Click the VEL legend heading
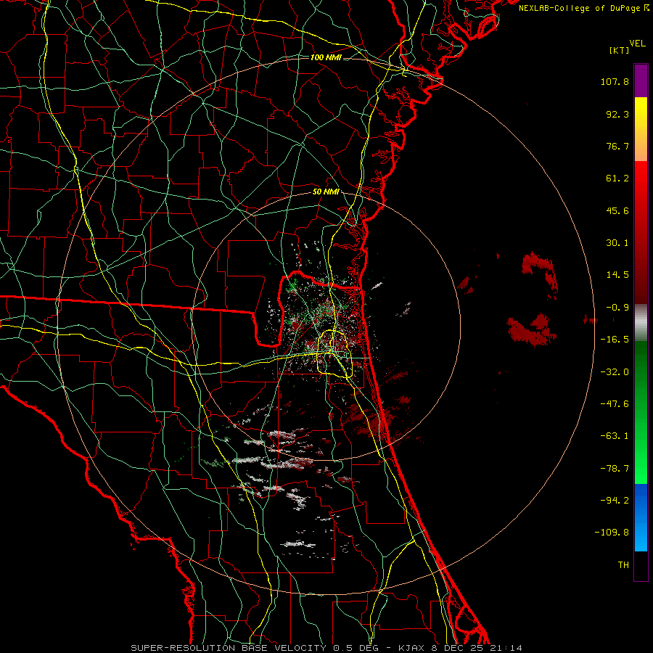653x653 pixels. tap(637, 44)
